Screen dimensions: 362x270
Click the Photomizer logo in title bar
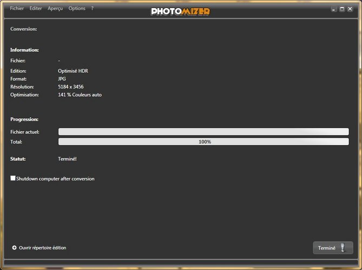(x=181, y=11)
